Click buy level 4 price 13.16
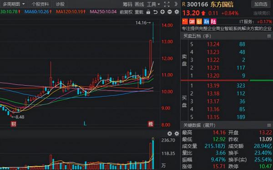 pos(213,109)
